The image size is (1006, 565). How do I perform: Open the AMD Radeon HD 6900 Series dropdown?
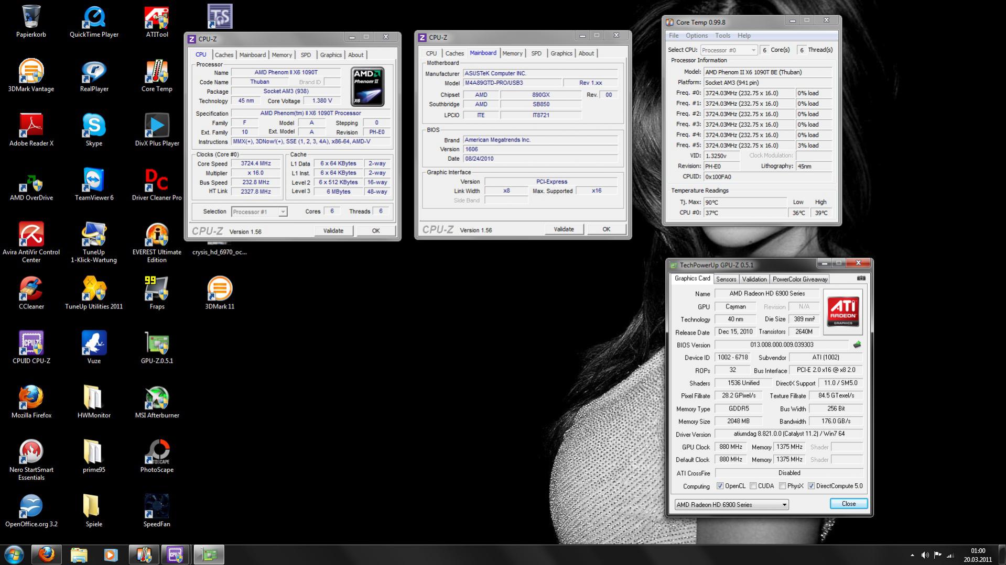tap(732, 505)
